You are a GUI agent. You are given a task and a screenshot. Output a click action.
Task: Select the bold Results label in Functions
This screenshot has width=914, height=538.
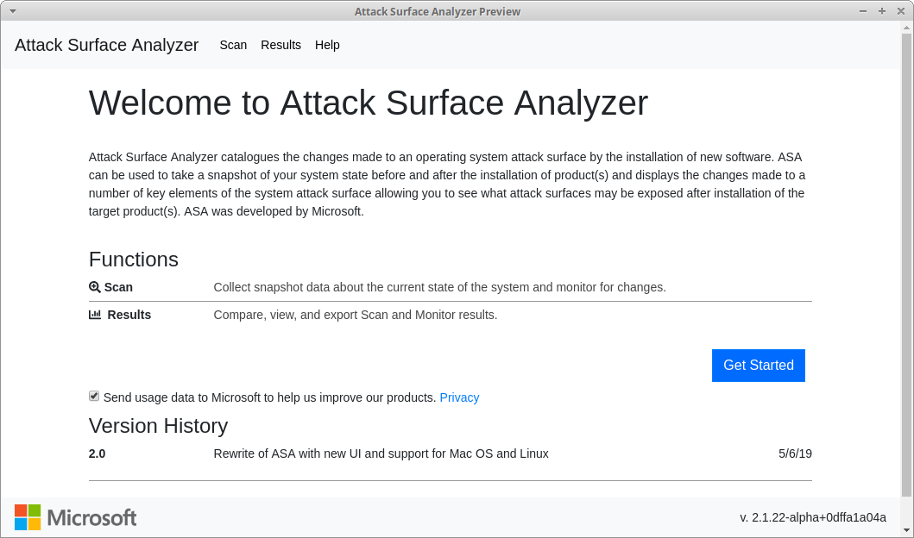[x=129, y=315]
